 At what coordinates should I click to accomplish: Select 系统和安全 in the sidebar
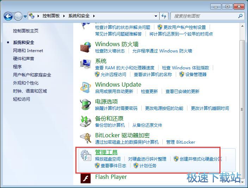pyautogui.click(x=24, y=43)
